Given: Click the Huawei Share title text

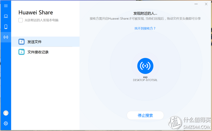Looking at the screenshot, I should coord(36,13).
